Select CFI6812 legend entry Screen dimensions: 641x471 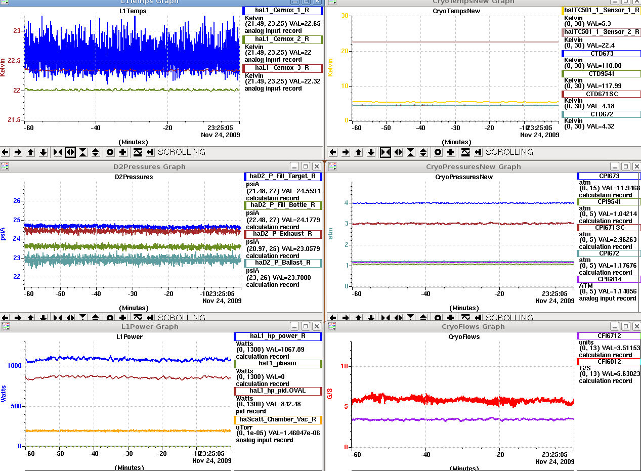pos(609,362)
